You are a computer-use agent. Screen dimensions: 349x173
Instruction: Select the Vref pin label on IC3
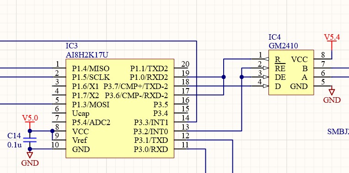click(80, 140)
